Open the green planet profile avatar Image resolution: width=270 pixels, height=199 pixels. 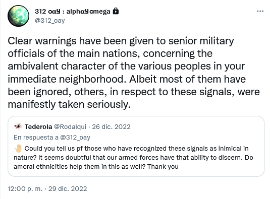[19, 16]
